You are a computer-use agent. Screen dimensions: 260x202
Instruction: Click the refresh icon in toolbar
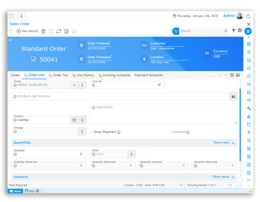(x=59, y=31)
